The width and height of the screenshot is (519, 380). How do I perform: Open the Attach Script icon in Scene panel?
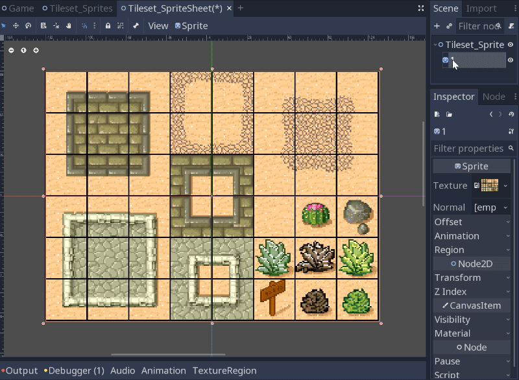(x=512, y=26)
